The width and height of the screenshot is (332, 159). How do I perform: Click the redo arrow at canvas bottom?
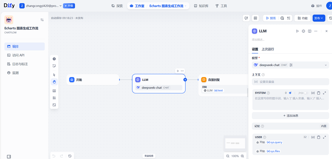pyautogui.click(x=61, y=156)
